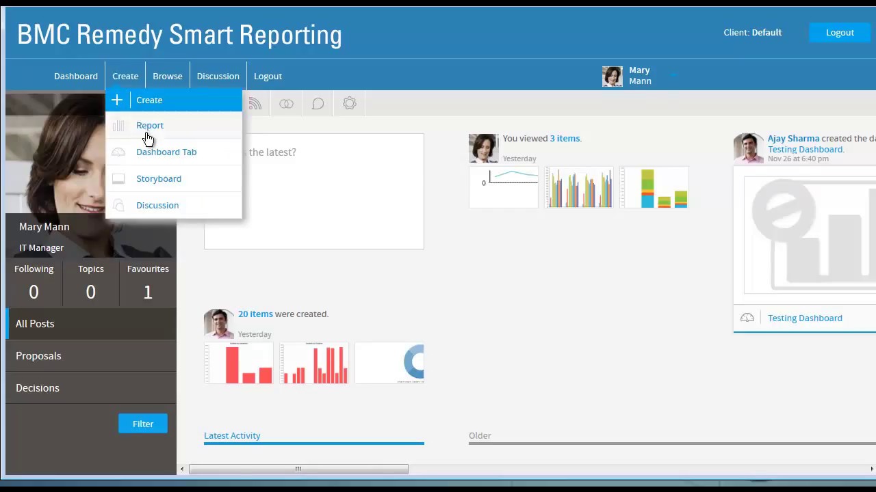
Task: Click the Mary Mann name in sidebar profile
Action: tap(44, 227)
